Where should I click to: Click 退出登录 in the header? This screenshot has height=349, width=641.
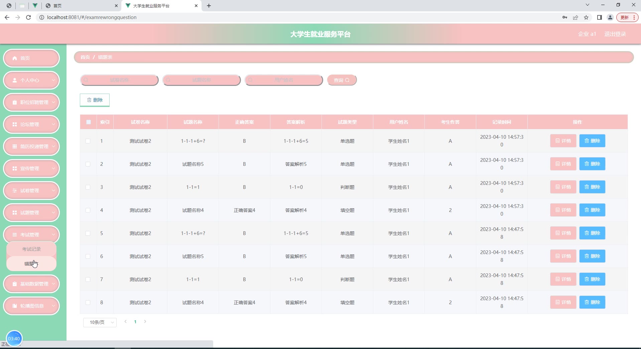tap(615, 34)
